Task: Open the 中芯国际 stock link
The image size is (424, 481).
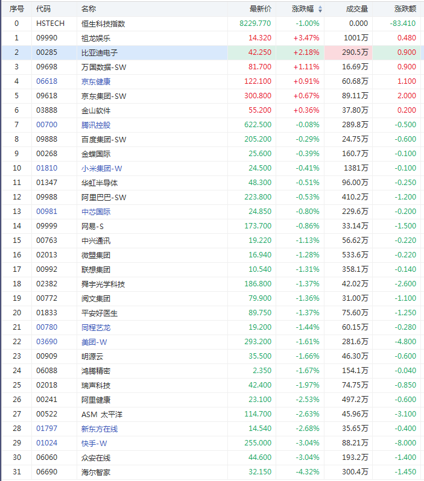Action: coord(96,212)
